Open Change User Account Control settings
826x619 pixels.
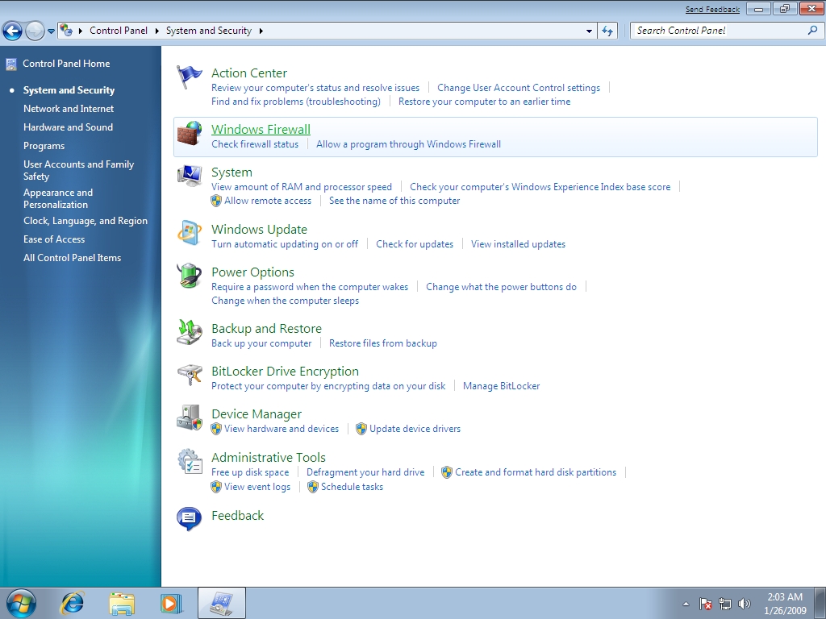pos(519,88)
